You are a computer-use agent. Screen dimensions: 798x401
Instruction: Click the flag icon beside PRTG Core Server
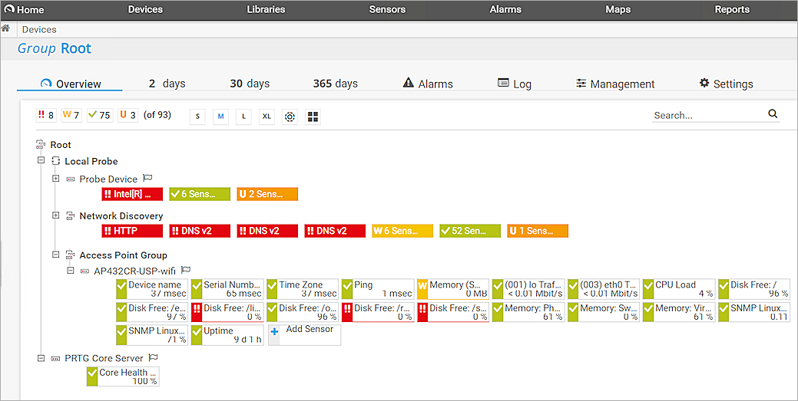click(x=153, y=357)
